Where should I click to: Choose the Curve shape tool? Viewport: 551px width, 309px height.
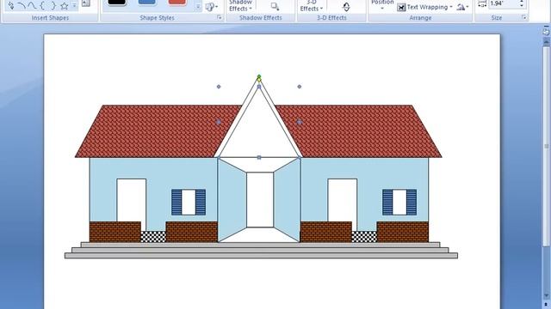(32, 5)
